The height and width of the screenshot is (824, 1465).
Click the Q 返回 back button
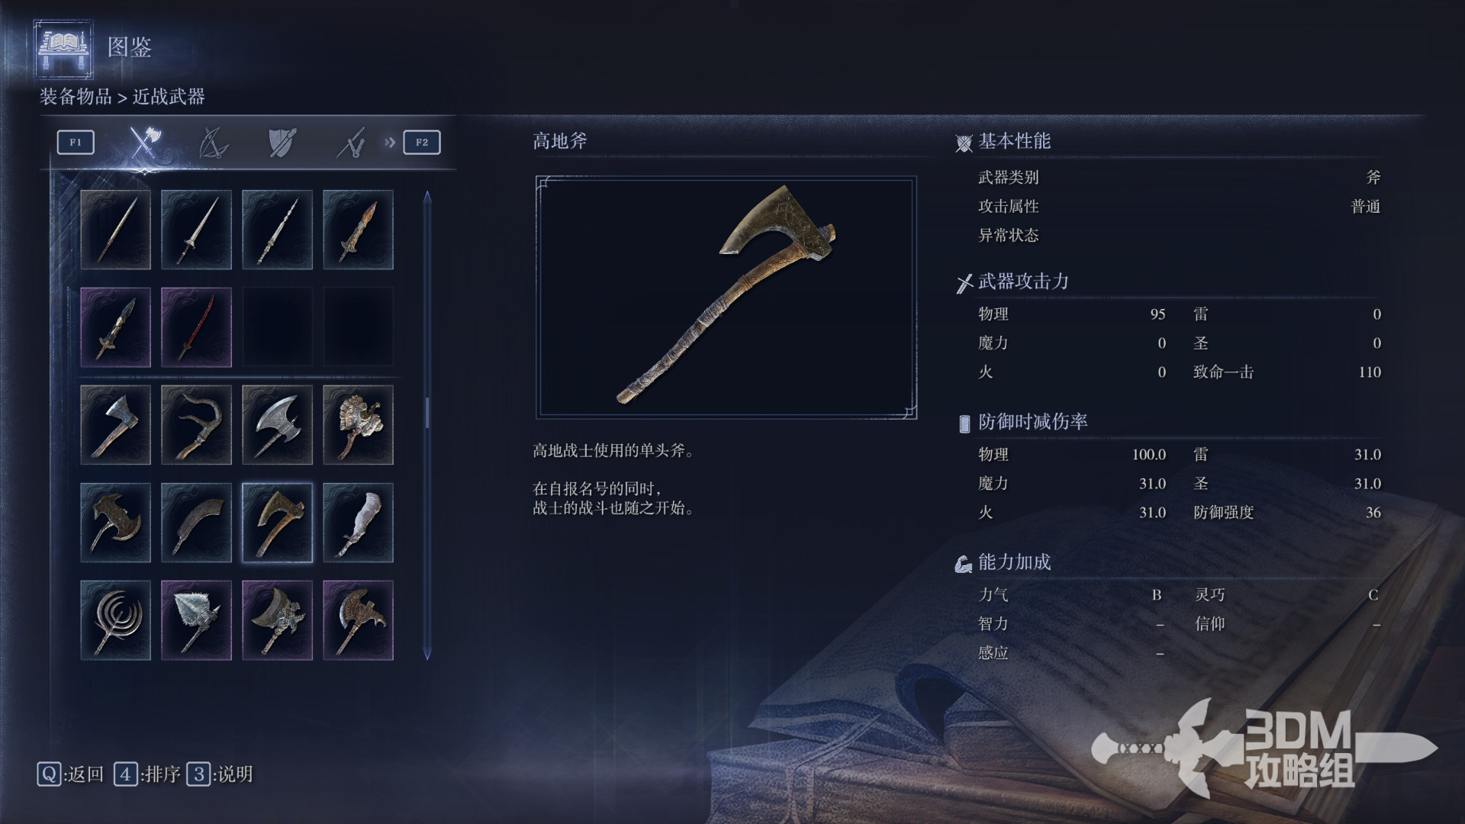(x=70, y=774)
